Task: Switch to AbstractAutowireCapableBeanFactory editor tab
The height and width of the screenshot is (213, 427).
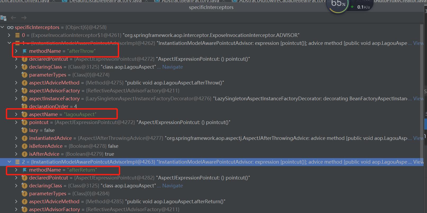Action: (x=279, y=1)
